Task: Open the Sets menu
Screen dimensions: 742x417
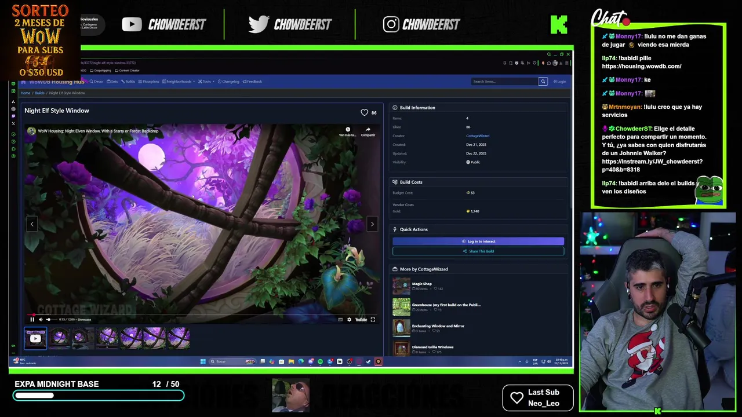Action: [x=112, y=82]
